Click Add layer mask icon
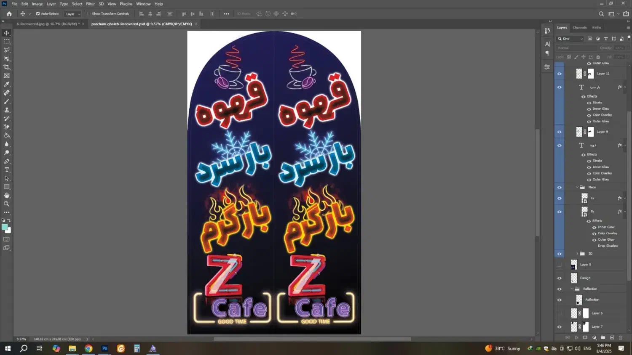This screenshot has width=632, height=355. (585, 338)
